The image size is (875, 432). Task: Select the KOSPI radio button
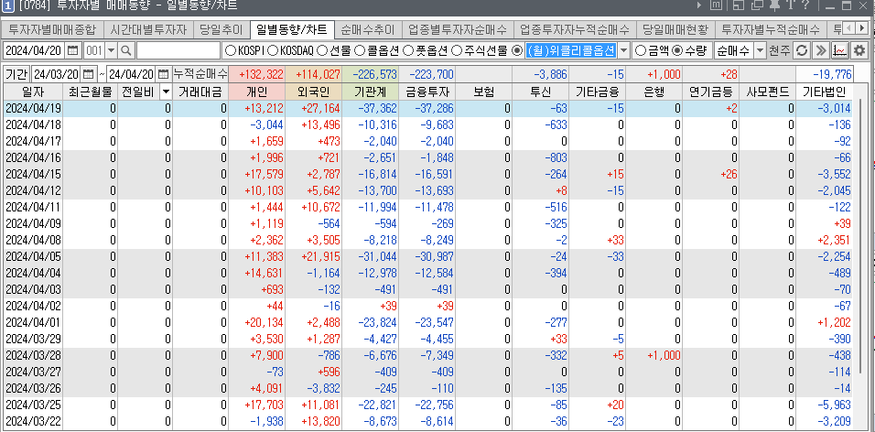[x=230, y=49]
